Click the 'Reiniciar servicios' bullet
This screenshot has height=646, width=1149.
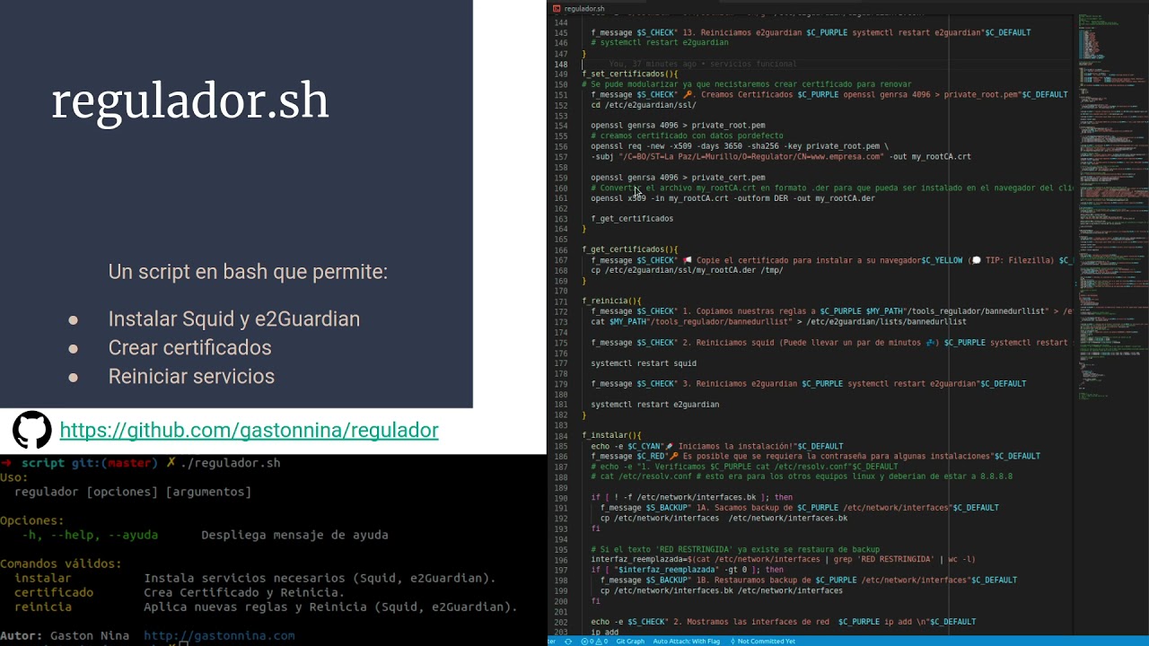pyautogui.click(x=191, y=377)
